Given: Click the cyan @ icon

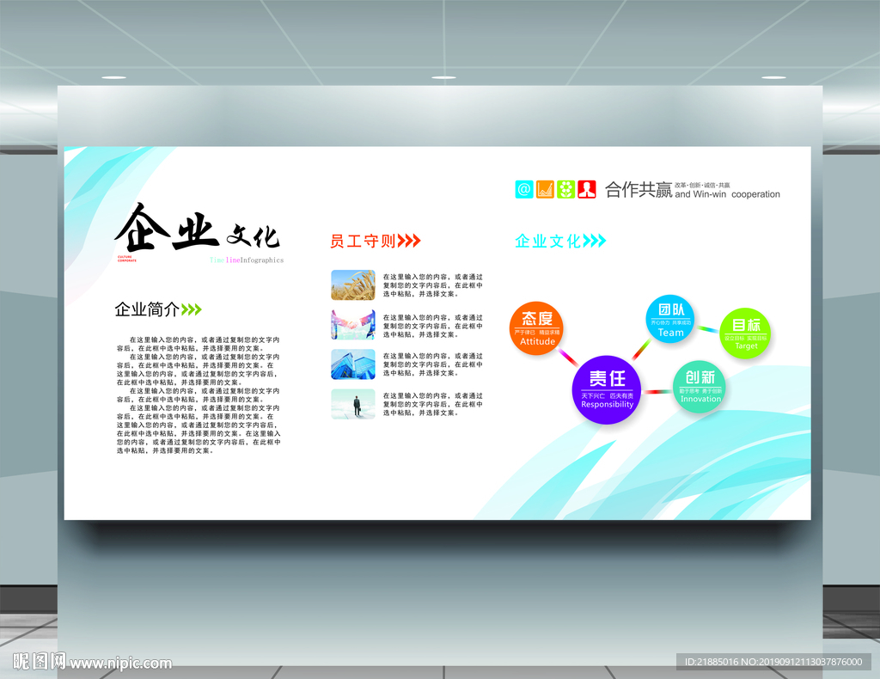Looking at the screenshot, I should pos(524,189).
